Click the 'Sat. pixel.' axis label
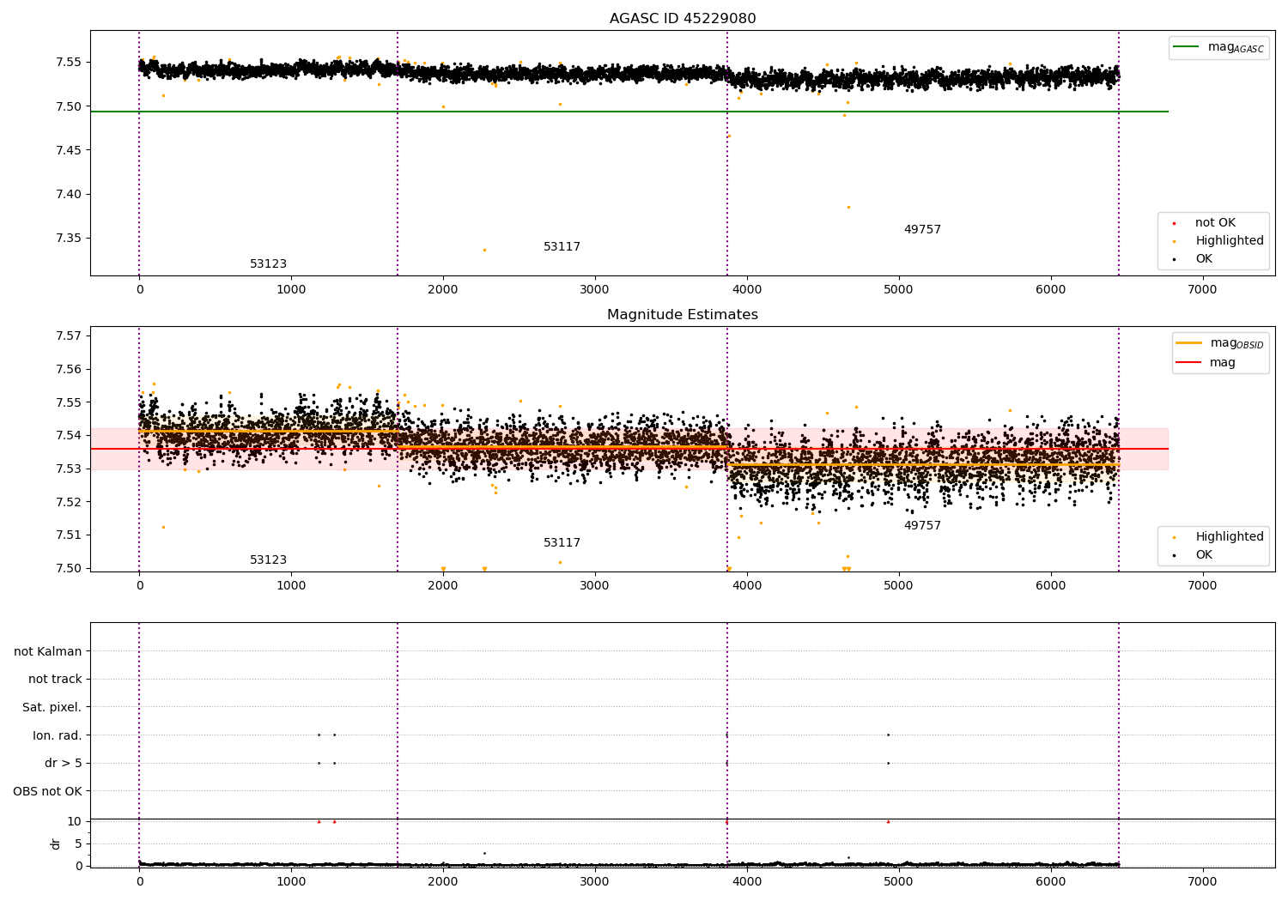 tap(52, 707)
